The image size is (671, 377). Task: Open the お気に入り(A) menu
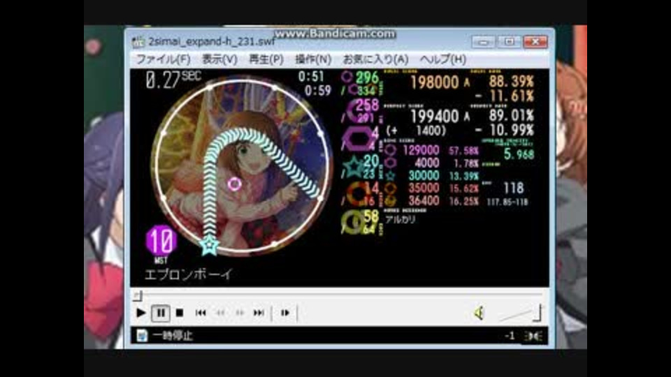376,59
